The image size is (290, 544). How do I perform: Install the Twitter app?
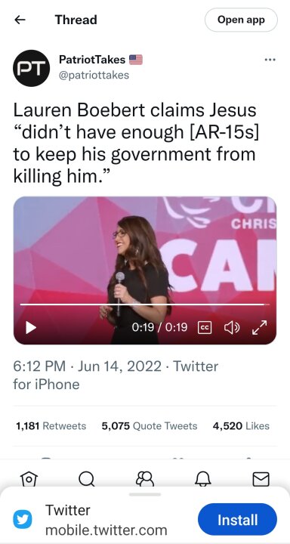click(238, 520)
